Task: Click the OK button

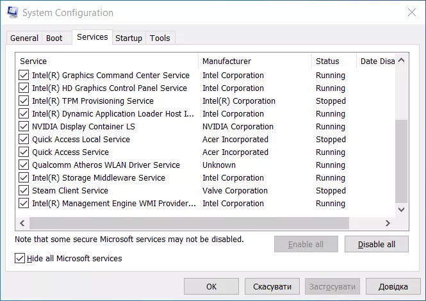Action: coord(211,286)
